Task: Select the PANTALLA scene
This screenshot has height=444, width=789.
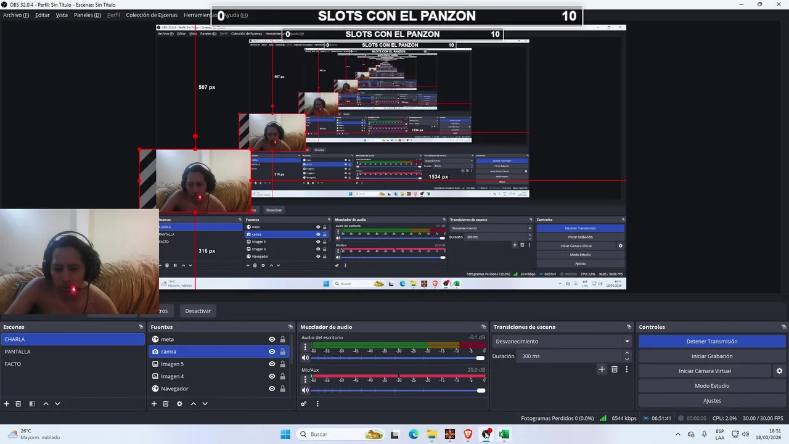Action: pos(73,351)
